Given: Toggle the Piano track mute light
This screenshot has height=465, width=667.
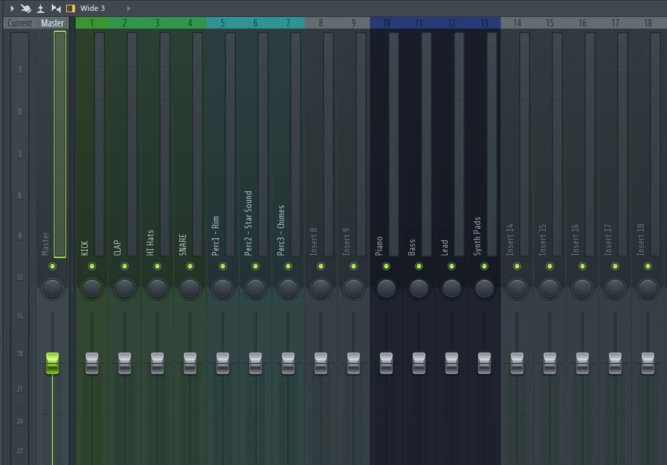Looking at the screenshot, I should 386,266.
